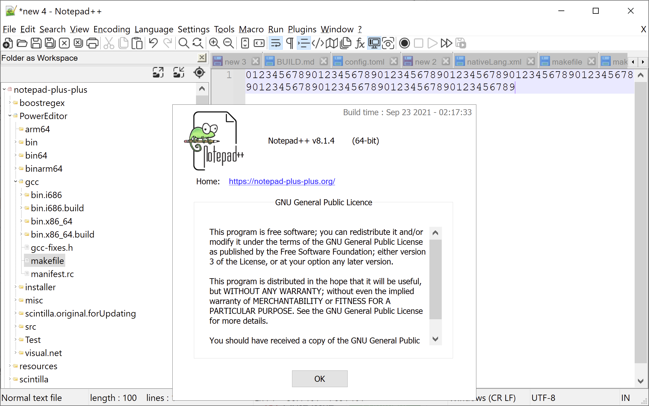Expand the installer folder
Image resolution: width=649 pixels, height=406 pixels.
point(16,287)
